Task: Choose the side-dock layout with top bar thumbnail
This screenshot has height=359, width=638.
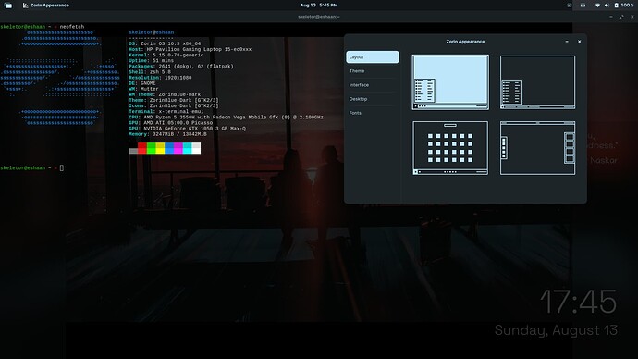Action: (537, 148)
